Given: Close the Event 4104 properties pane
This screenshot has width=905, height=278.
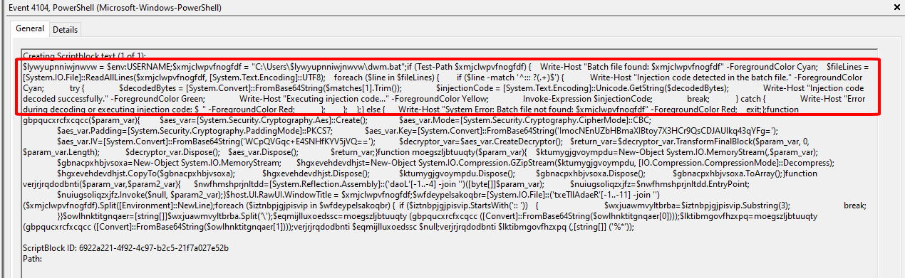Looking at the screenshot, I should coord(897,7).
